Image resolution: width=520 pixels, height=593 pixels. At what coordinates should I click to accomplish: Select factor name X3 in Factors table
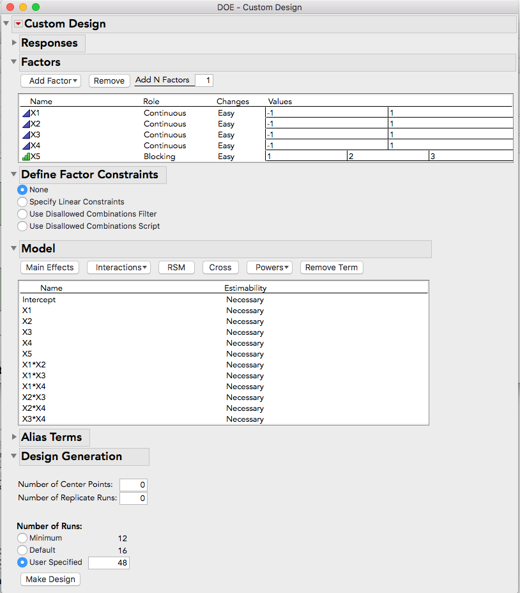coord(35,135)
